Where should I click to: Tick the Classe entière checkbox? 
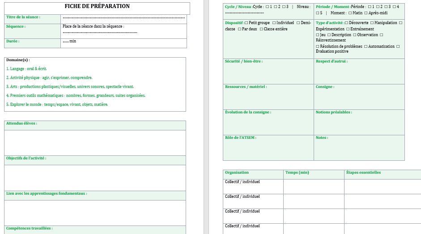tap(261, 29)
